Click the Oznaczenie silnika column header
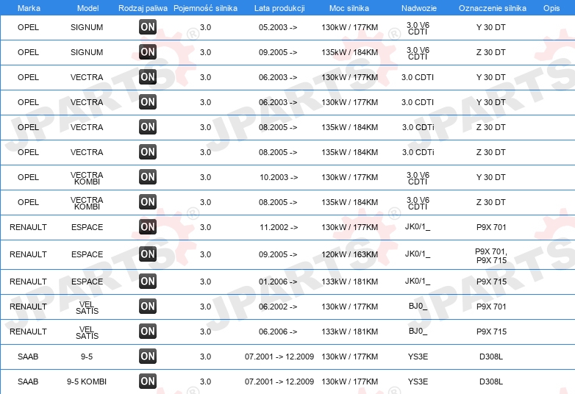The image size is (575, 394). pos(493,8)
